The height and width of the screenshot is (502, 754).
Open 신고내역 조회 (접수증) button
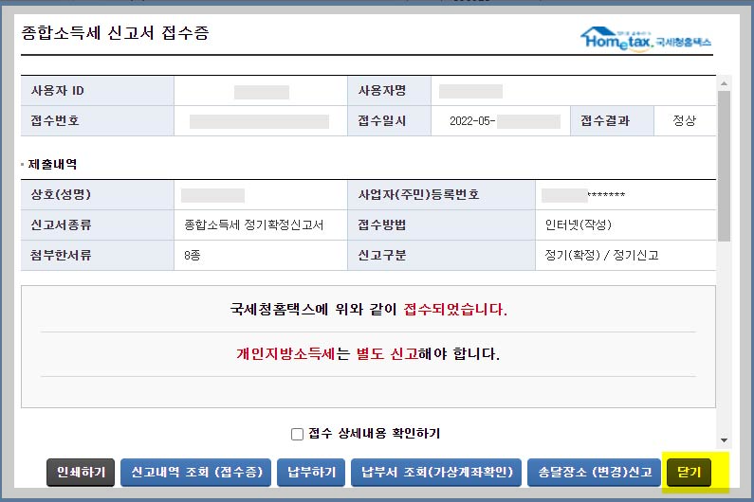coord(195,473)
